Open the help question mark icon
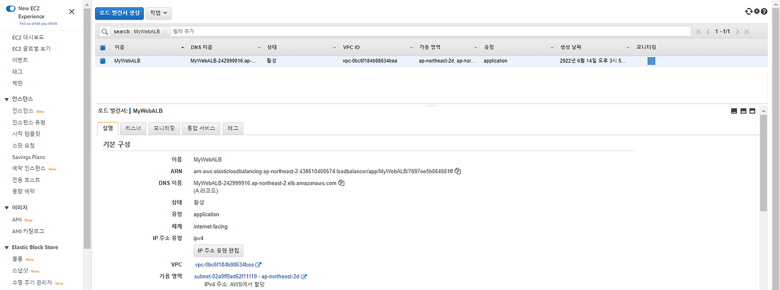Screen dimensions: 780x290 (764, 12)
